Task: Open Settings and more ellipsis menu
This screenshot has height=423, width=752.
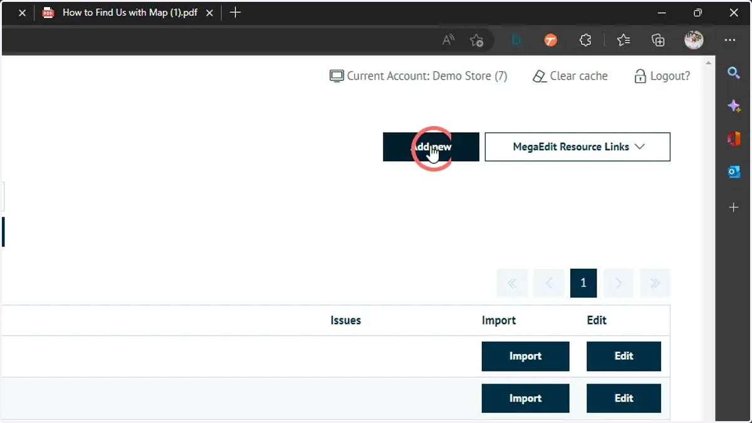Action: (730, 40)
